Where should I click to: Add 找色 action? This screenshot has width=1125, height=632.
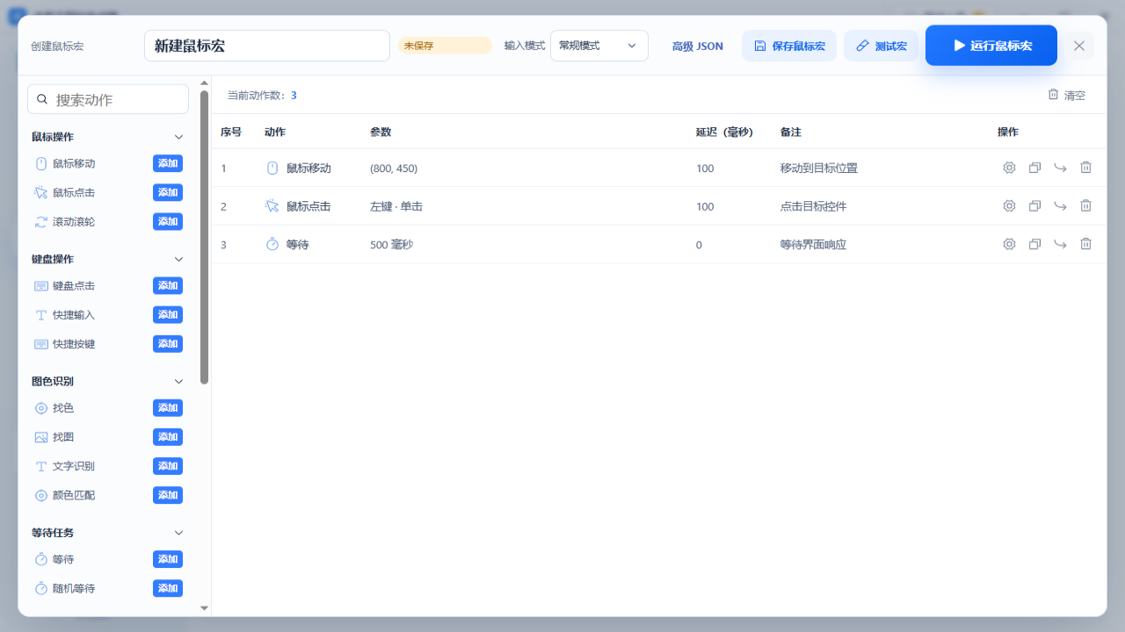tap(168, 407)
